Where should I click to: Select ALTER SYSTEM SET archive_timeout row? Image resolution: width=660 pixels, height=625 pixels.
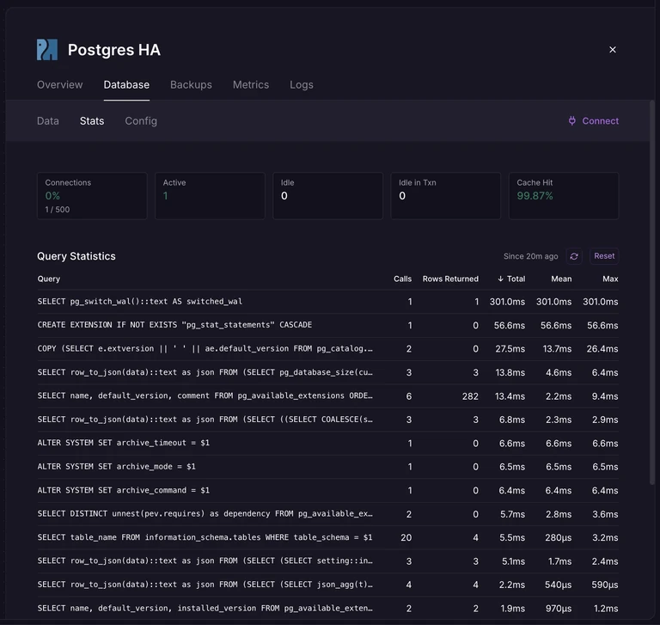tap(328, 443)
